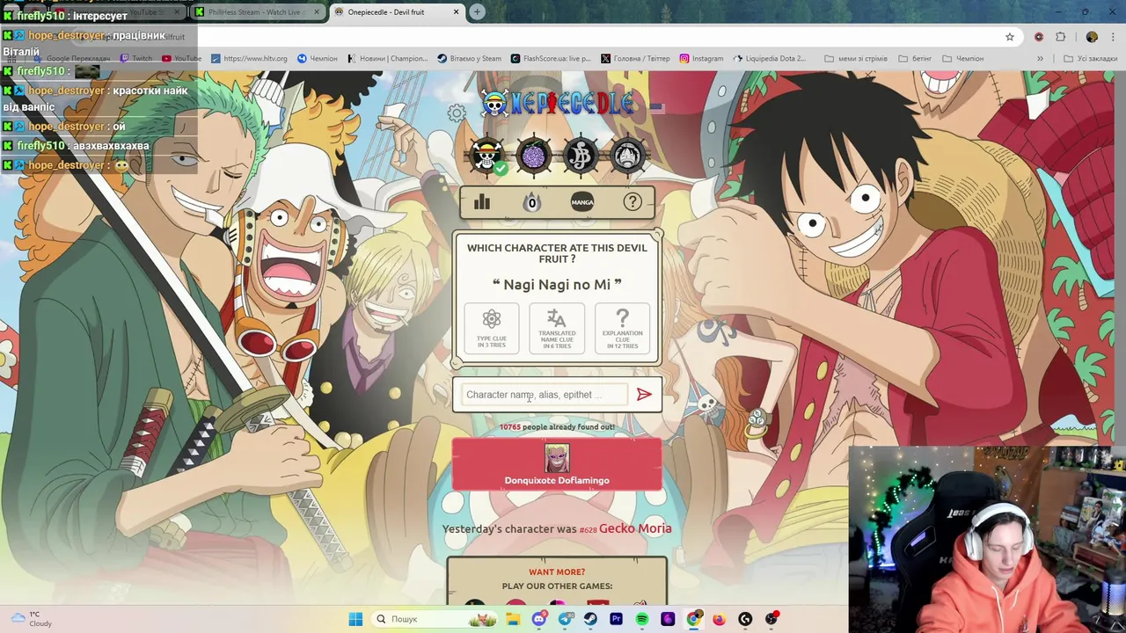1126x633 pixels.
Task: Open a new browser tab
Action: point(477,12)
